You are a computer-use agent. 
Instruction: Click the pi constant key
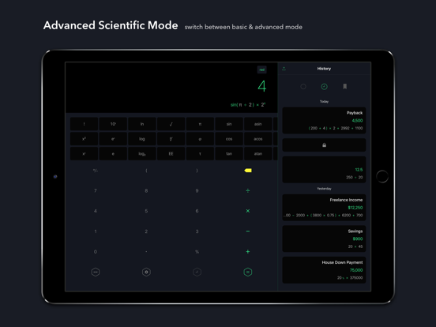pos(200,124)
